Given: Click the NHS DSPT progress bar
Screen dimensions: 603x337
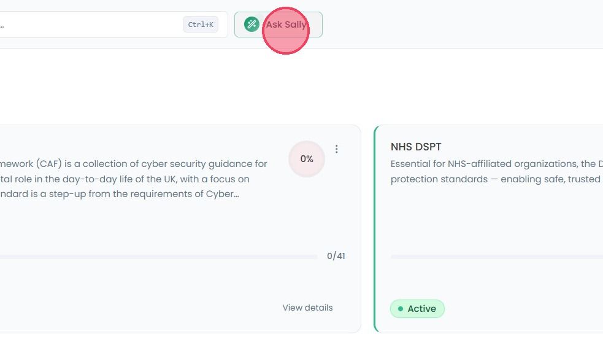Looking at the screenshot, I should click(497, 256).
